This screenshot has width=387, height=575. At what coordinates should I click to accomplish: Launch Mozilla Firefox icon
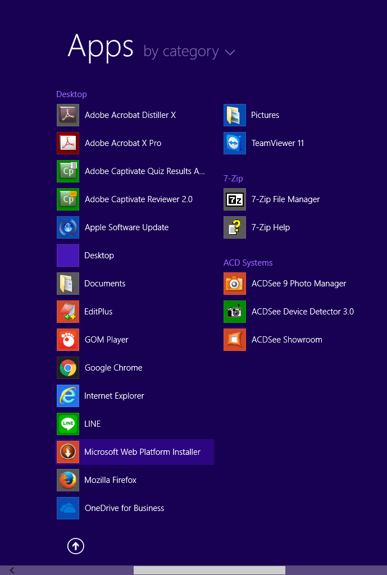(68, 480)
